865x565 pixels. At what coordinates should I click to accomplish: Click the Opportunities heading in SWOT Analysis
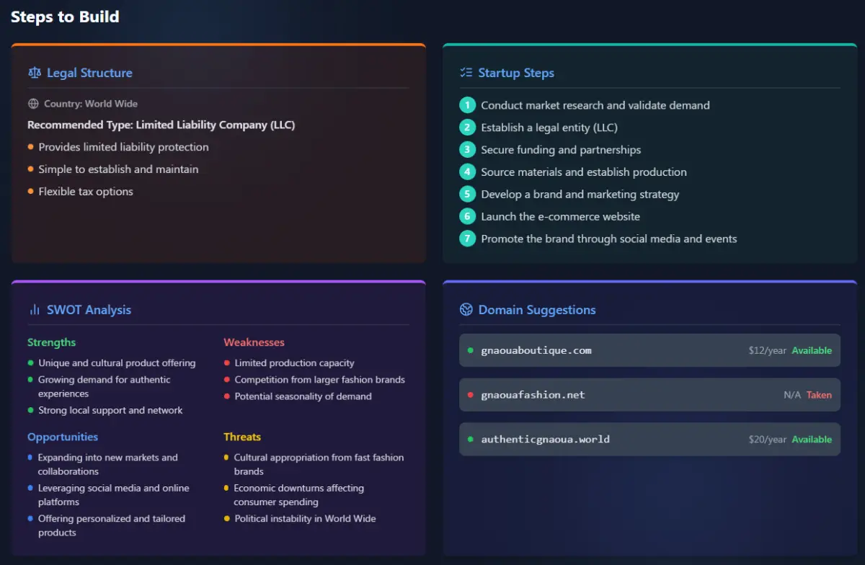click(63, 437)
